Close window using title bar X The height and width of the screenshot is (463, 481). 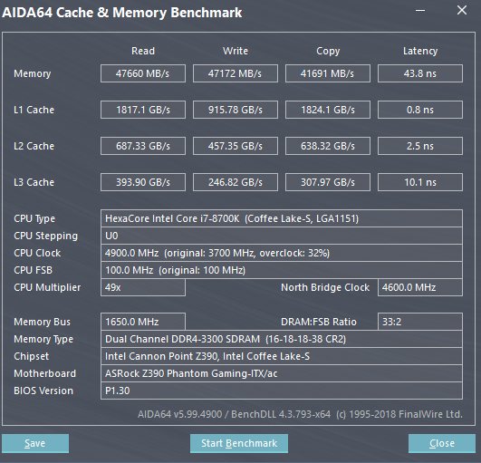point(462,11)
